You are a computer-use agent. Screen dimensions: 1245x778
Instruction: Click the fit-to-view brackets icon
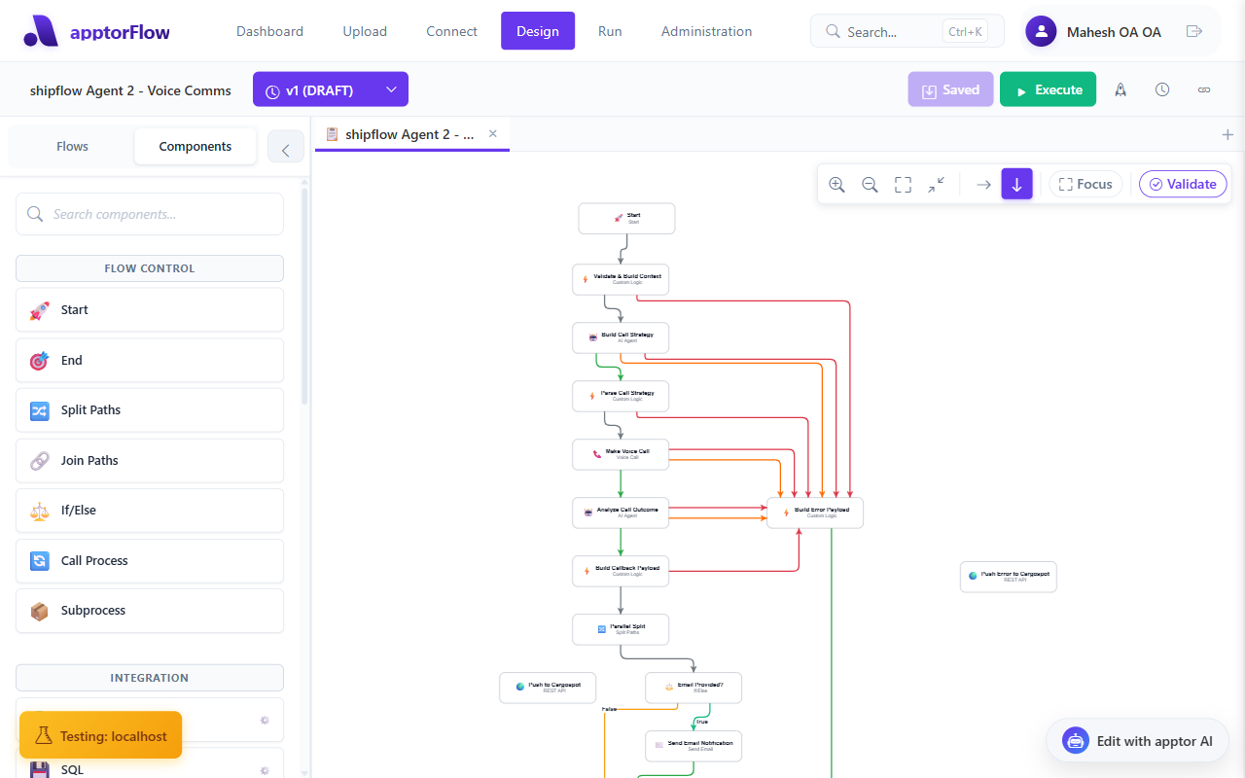coord(903,184)
